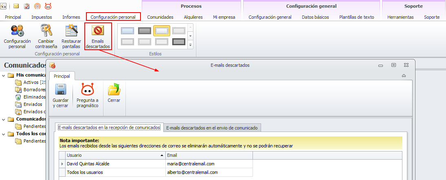This screenshot has width=446, height=180.
Task: Collapse the dialog ribbon with chevron
Action: pyautogui.click(x=404, y=76)
